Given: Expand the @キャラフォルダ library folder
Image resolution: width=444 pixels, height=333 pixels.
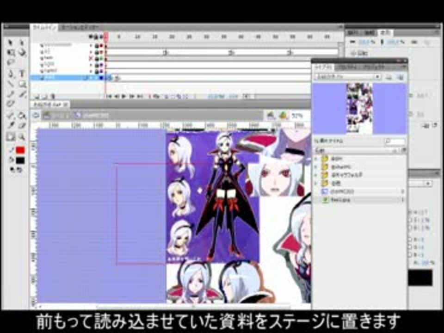Looking at the screenshot, I should pyautogui.click(x=316, y=175).
